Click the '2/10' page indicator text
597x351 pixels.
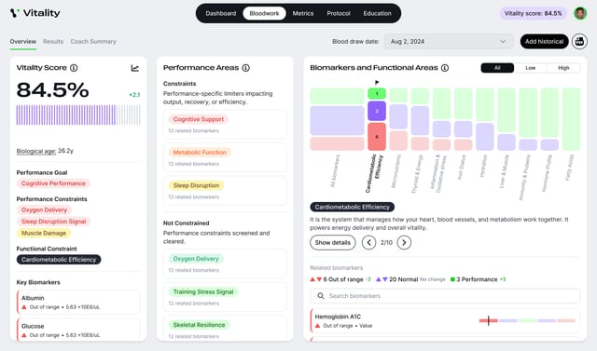click(386, 242)
